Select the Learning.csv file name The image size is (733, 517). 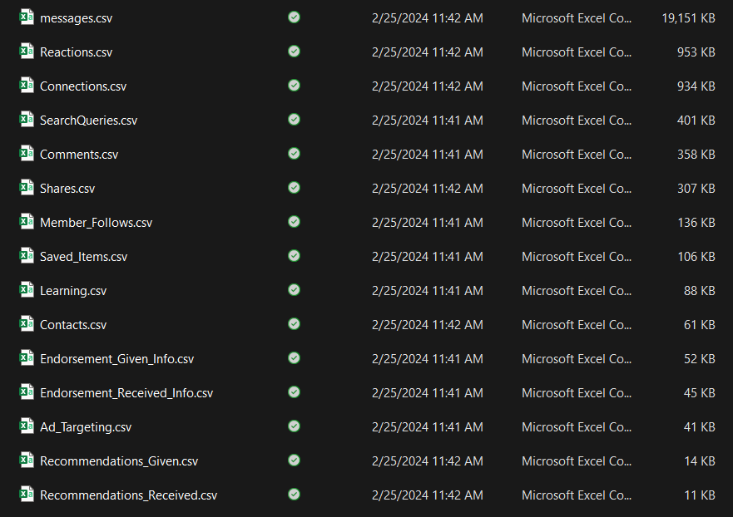[73, 291]
